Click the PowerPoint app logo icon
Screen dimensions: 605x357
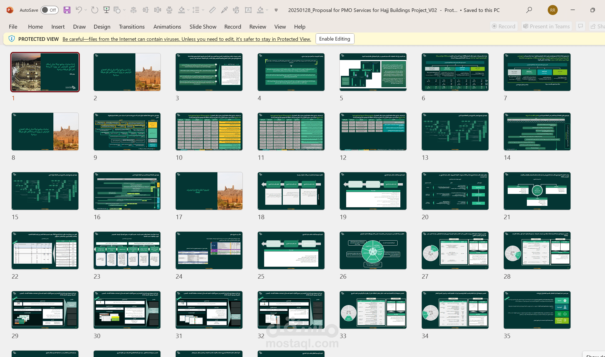(x=10, y=10)
